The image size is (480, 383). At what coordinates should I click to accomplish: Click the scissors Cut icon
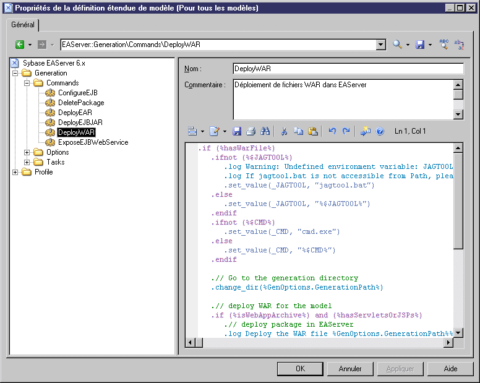tap(284, 131)
